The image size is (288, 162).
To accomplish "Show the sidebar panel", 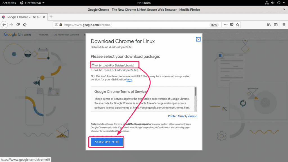I will coord(276,25).
